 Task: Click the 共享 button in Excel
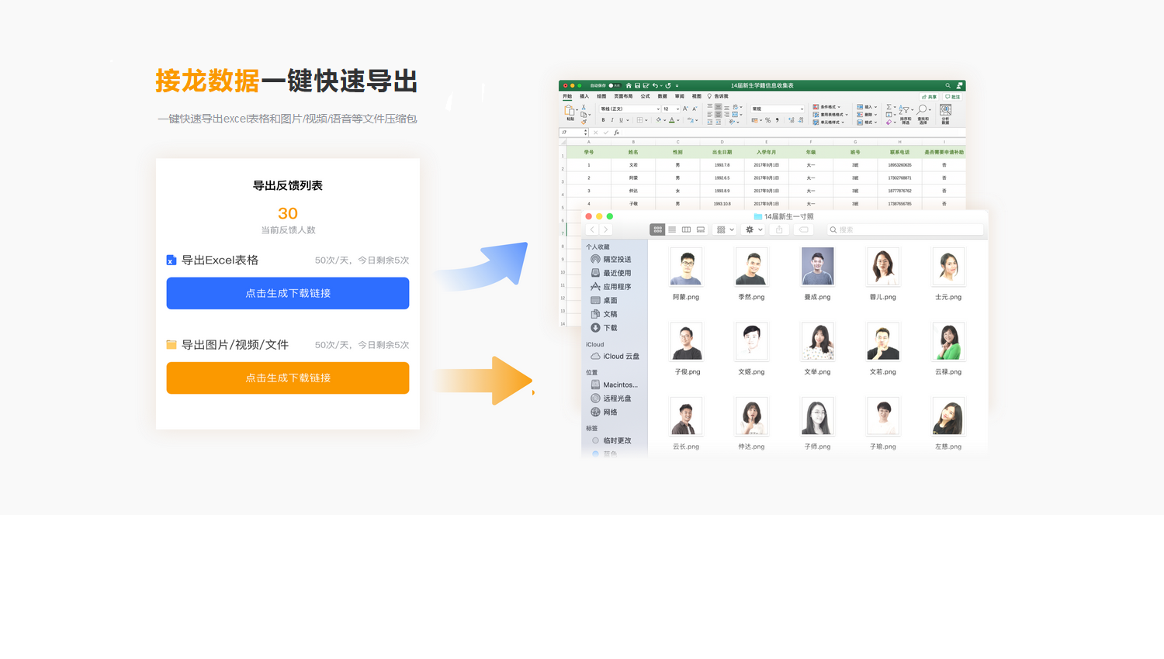point(928,97)
